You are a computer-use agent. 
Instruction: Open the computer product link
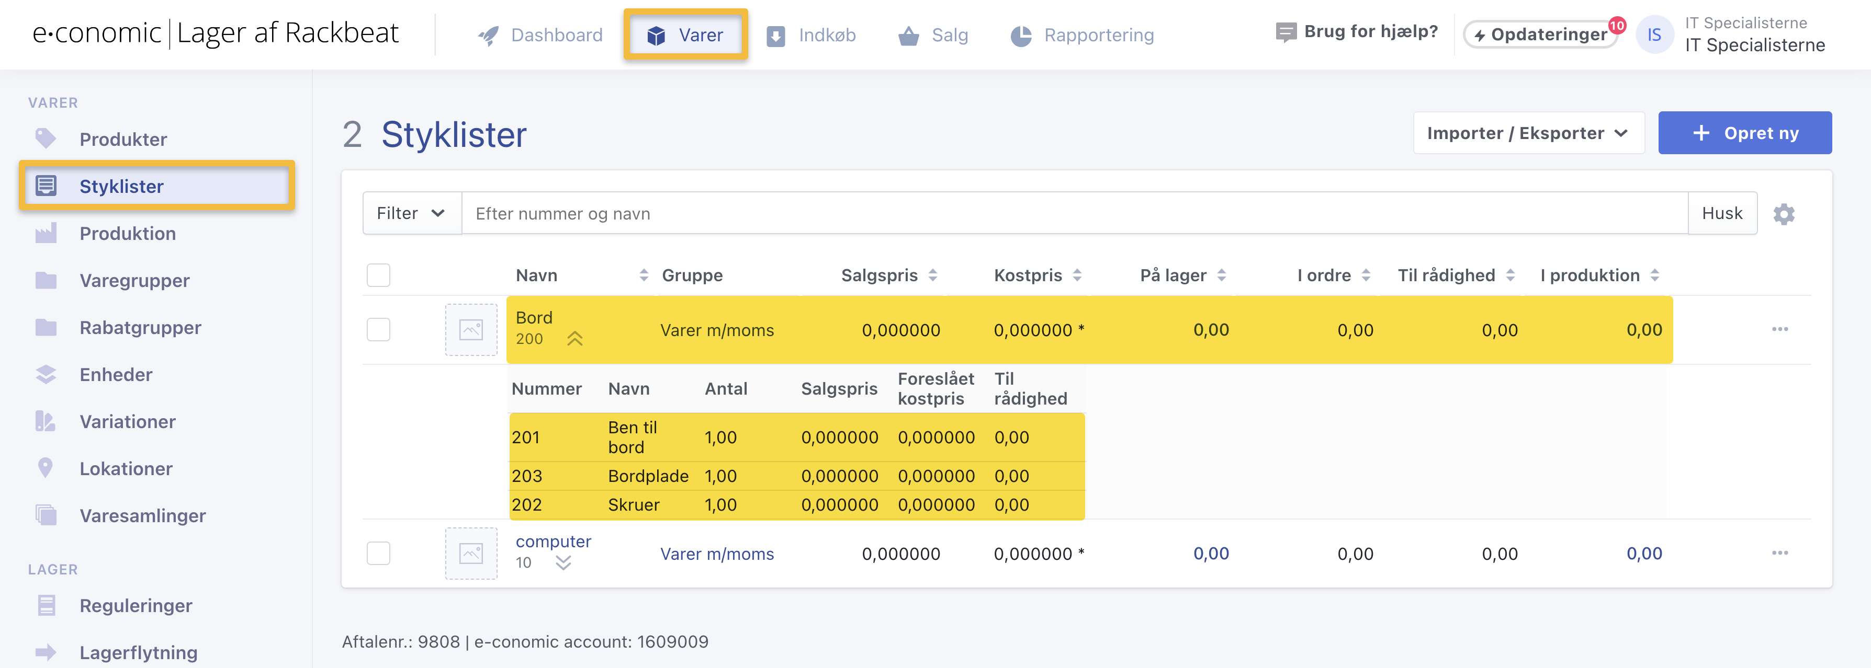[x=553, y=541]
